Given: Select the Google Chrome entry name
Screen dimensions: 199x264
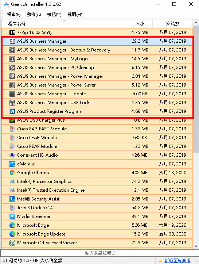Looking at the screenshot, I should [34, 173].
